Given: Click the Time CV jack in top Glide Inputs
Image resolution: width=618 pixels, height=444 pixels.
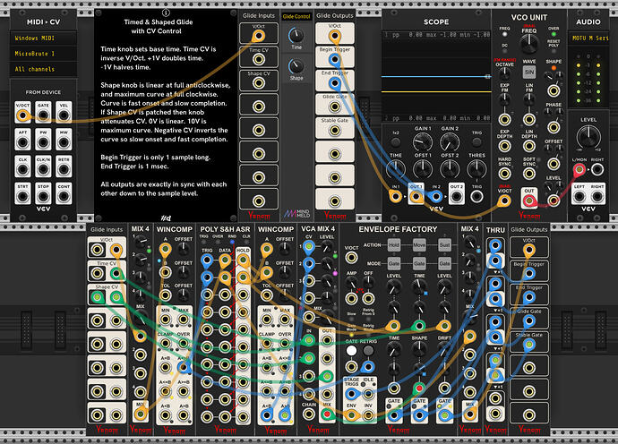Looking at the screenshot, I should click(x=259, y=59).
